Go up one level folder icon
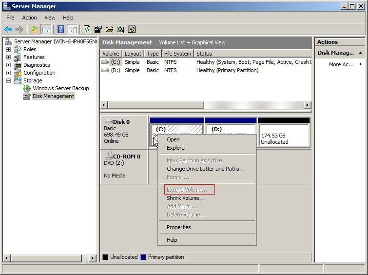Image resolution: width=368 pixels, height=275 pixels. 35,30
